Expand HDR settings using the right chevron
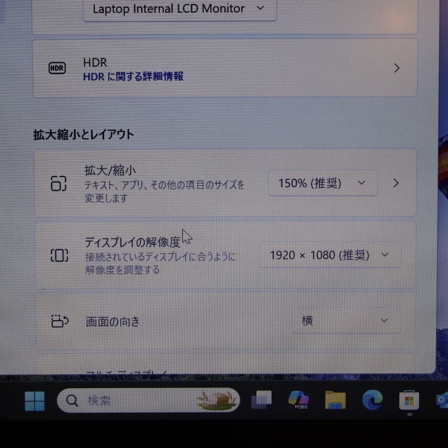The image size is (448, 448). click(x=397, y=68)
